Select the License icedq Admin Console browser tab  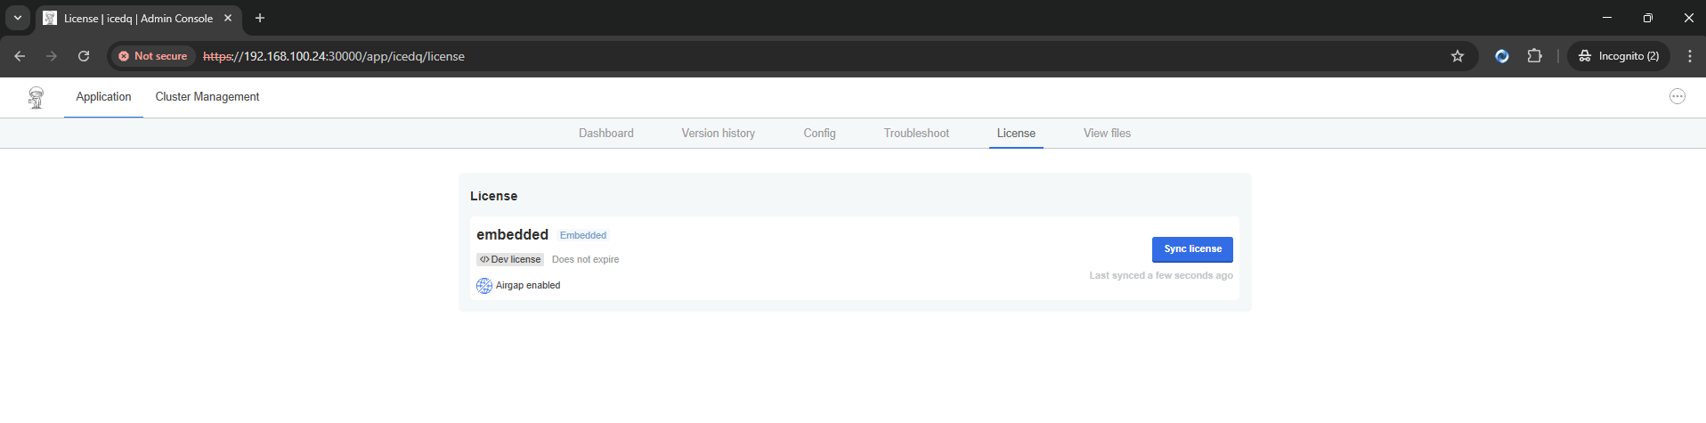point(138,18)
